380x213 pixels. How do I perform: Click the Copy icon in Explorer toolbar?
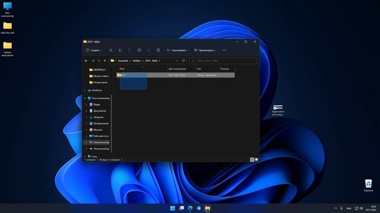tap(120, 50)
